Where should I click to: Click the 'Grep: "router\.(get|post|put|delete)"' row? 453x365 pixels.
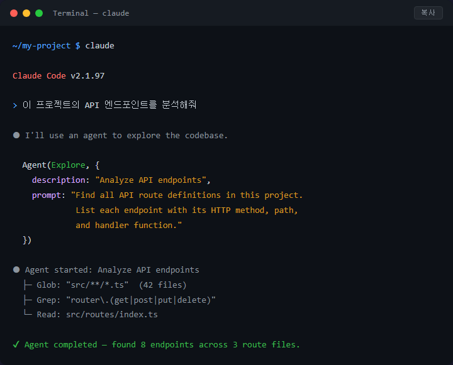[x=120, y=300]
